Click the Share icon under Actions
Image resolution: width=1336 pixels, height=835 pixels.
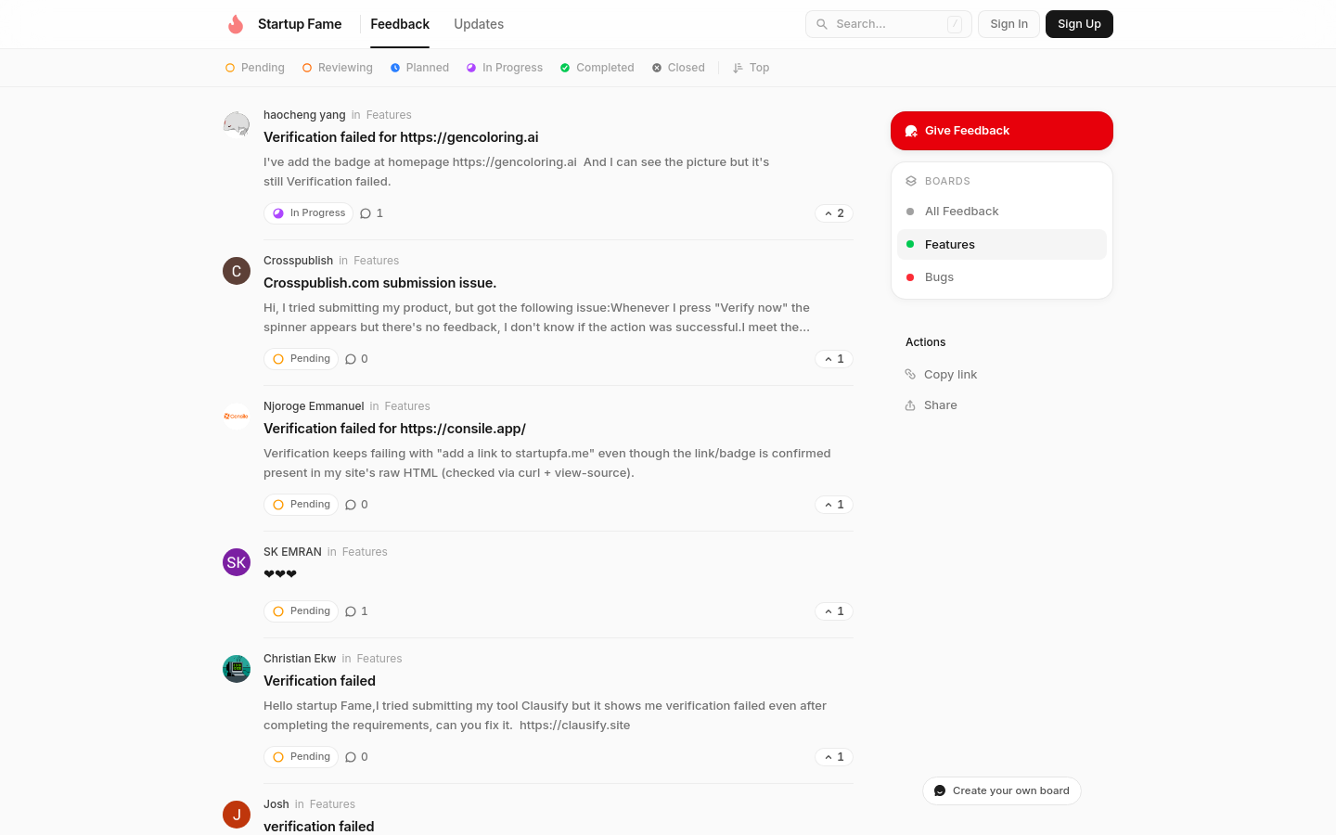coord(910,405)
